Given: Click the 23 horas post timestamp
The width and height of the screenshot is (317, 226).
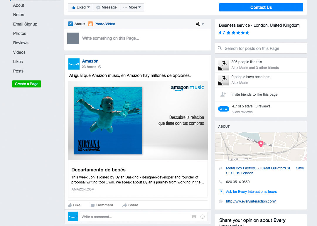Looking at the screenshot, I should (89, 67).
